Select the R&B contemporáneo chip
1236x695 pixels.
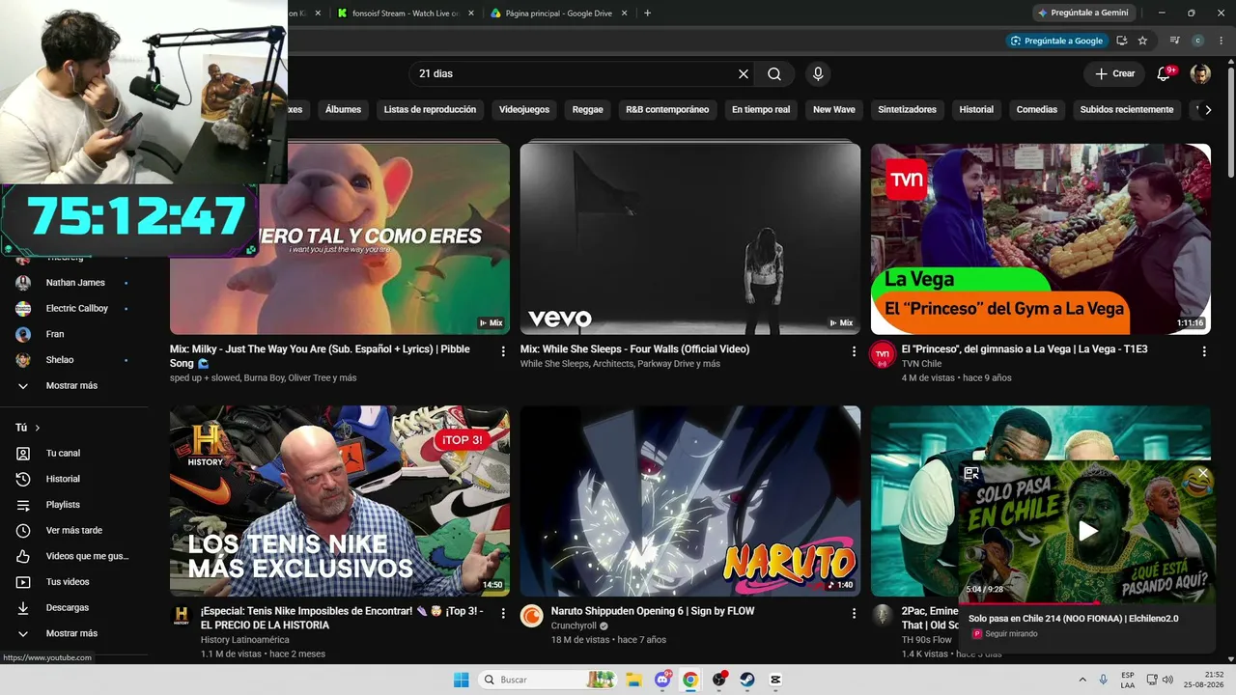tap(667, 110)
